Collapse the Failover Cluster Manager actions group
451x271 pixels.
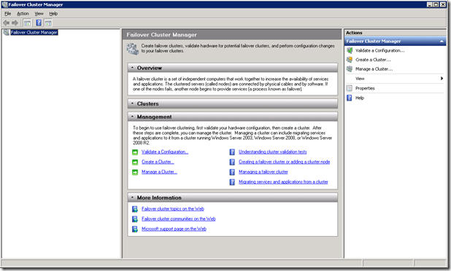point(442,42)
